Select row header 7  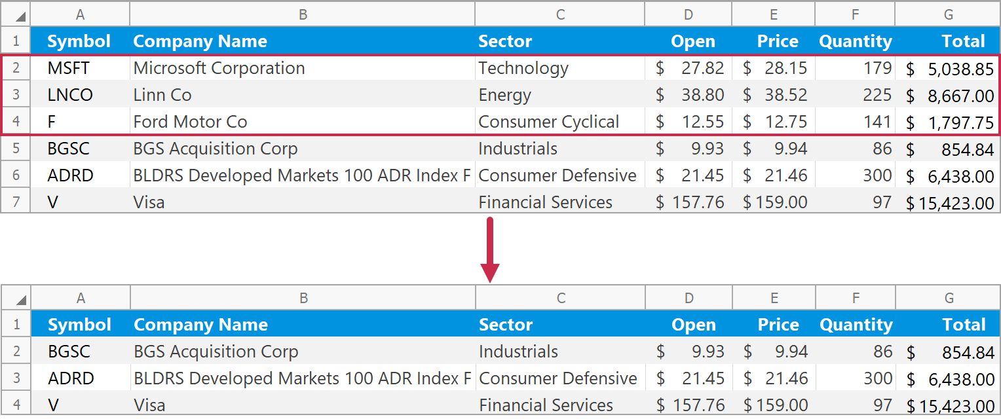(x=16, y=202)
